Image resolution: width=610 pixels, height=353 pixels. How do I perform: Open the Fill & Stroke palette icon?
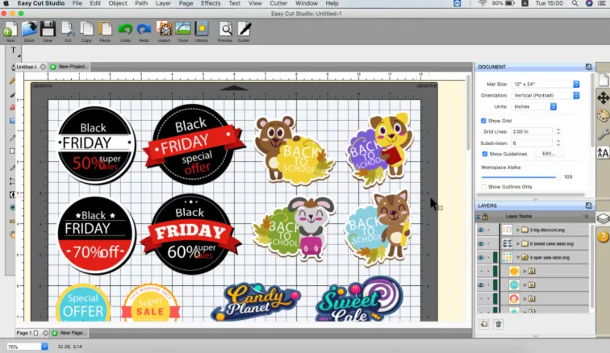pyautogui.click(x=603, y=116)
